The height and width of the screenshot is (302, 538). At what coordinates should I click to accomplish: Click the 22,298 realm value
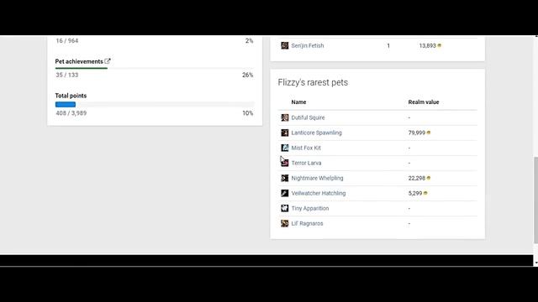click(x=417, y=178)
